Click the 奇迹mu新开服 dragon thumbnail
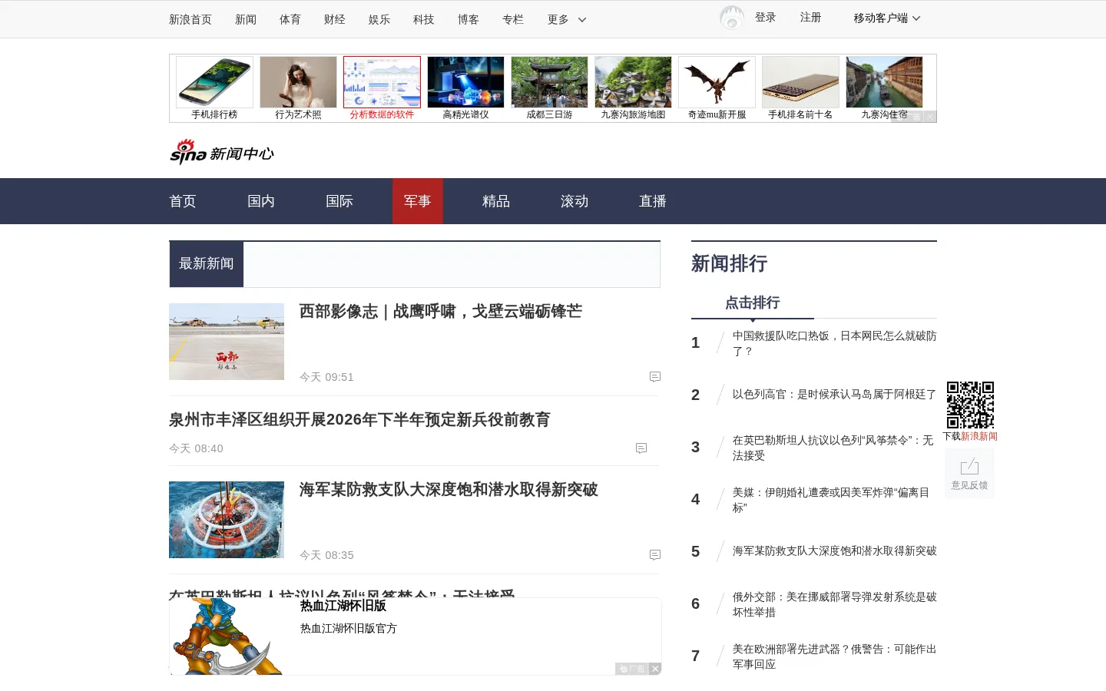This screenshot has height=691, width=1106. pos(717,82)
